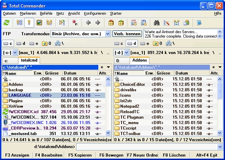This screenshot has height=160, width=225.
Task: Click the right panel vertical scrollbar thumb
Action: [220, 91]
